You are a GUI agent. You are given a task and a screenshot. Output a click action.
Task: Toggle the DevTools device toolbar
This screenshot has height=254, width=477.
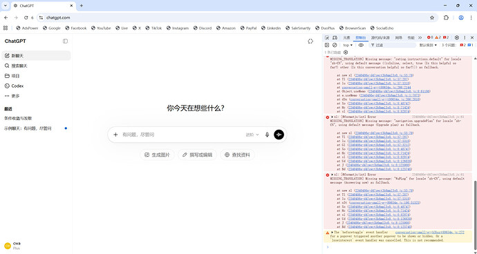(335, 38)
